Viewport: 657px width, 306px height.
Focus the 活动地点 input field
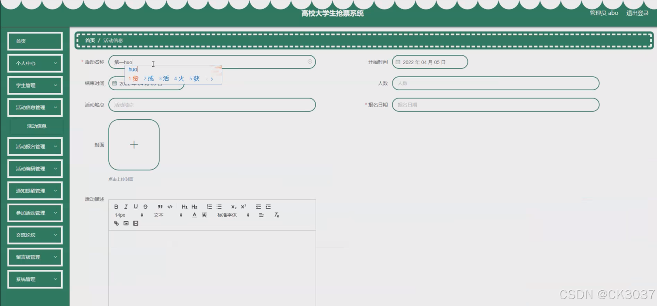(x=212, y=105)
